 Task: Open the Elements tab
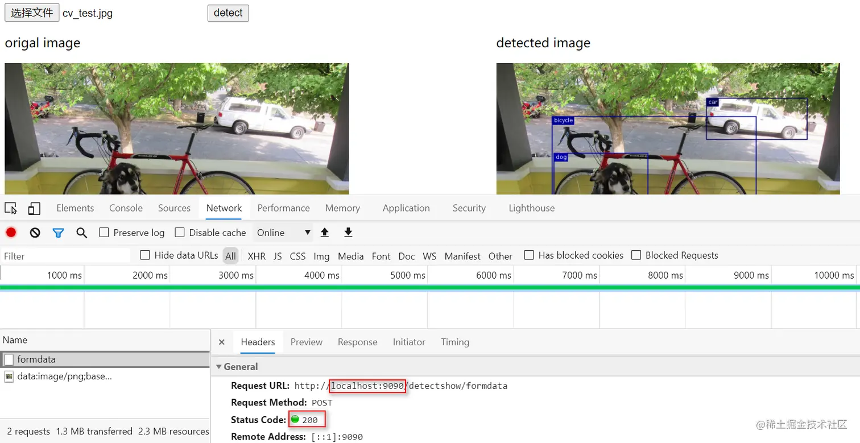coord(75,208)
